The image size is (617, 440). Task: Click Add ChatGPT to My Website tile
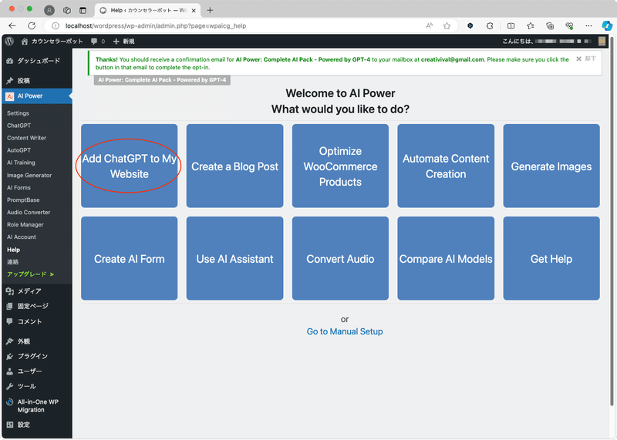pyautogui.click(x=129, y=166)
